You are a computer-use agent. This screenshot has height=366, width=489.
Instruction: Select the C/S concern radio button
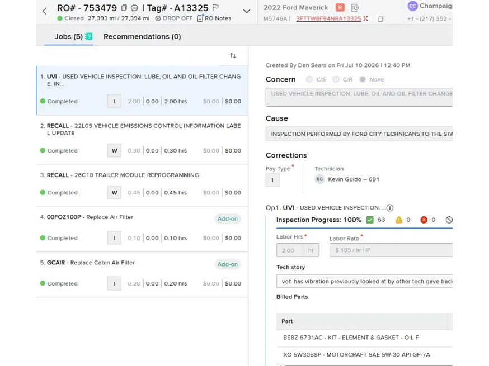point(309,79)
